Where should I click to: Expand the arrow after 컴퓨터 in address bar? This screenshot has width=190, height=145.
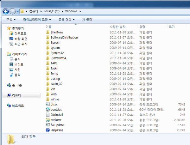(x=41, y=11)
